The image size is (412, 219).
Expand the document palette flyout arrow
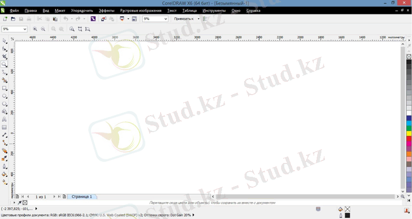(x=14, y=203)
